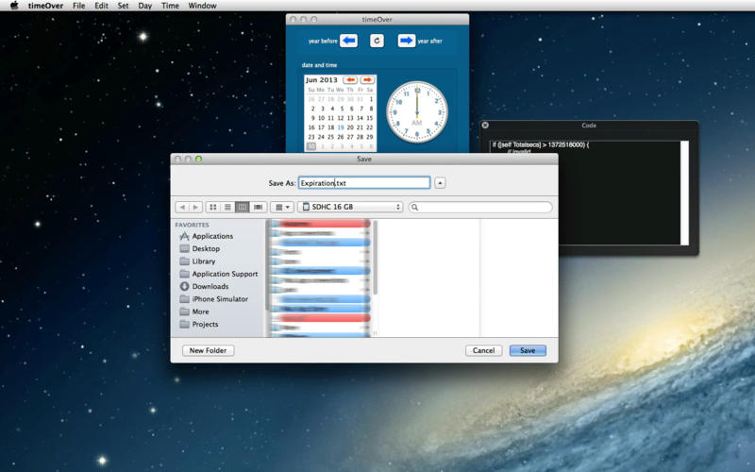Screen dimensions: 755x472
Task: Go back in the Save dialog browser
Action: pos(182,207)
